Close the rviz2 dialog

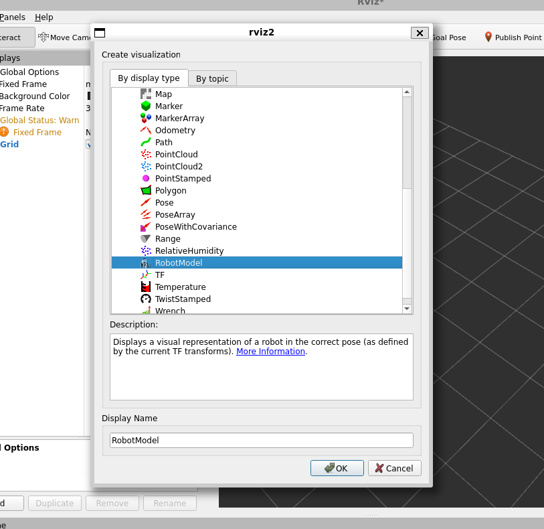(x=420, y=33)
